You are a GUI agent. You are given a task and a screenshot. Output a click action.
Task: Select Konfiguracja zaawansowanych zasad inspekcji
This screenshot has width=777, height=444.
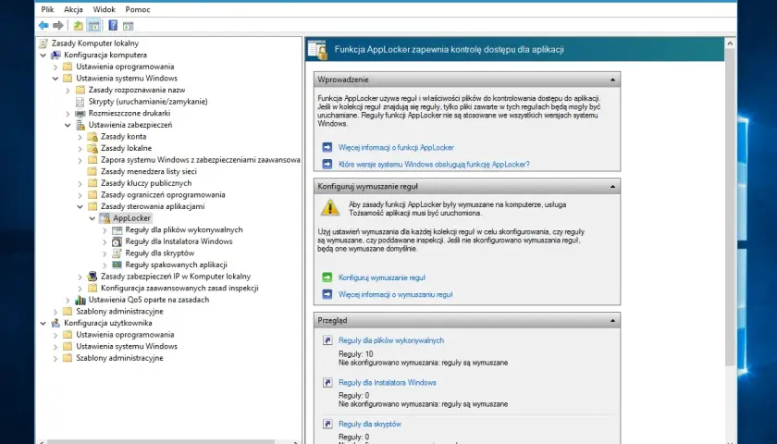coord(179,288)
